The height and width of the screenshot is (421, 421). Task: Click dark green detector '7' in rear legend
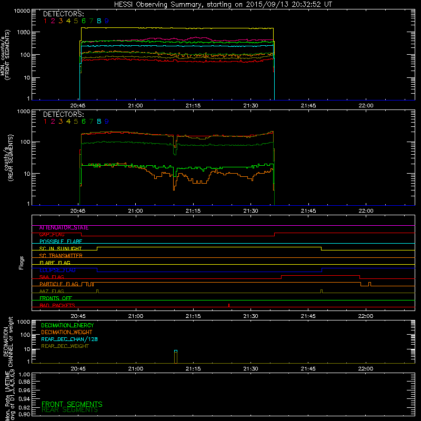click(x=91, y=122)
